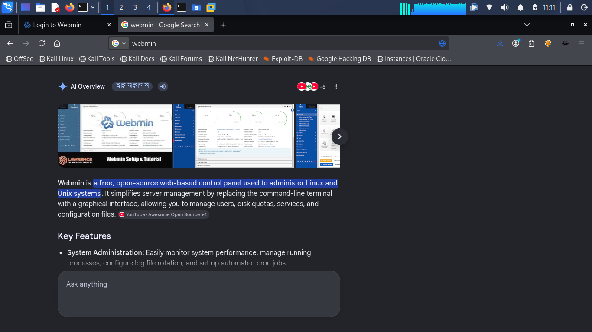Screen dimensions: 592x332
Task: Switch to workspace 1
Action: (107, 7)
